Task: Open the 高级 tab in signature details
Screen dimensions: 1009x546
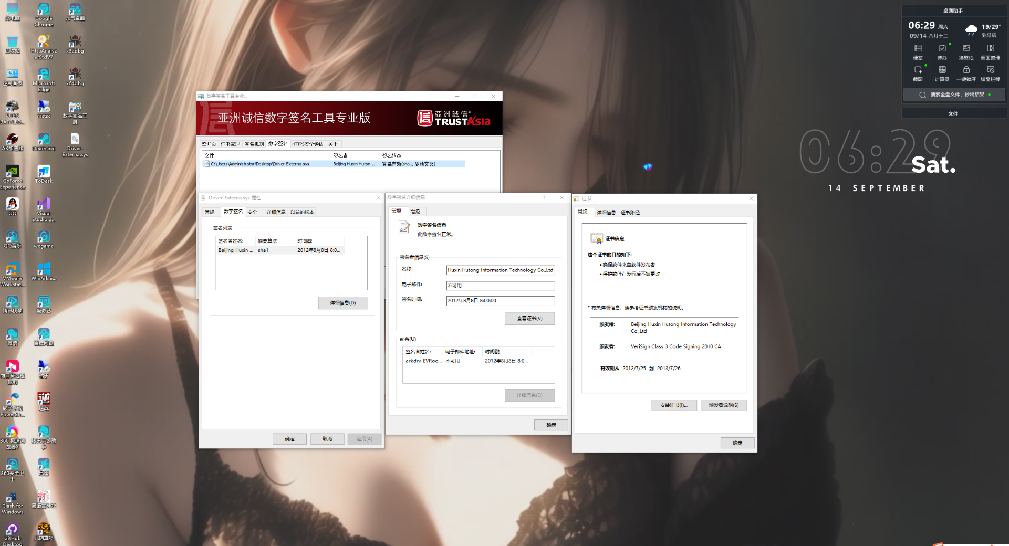Action: [415, 212]
